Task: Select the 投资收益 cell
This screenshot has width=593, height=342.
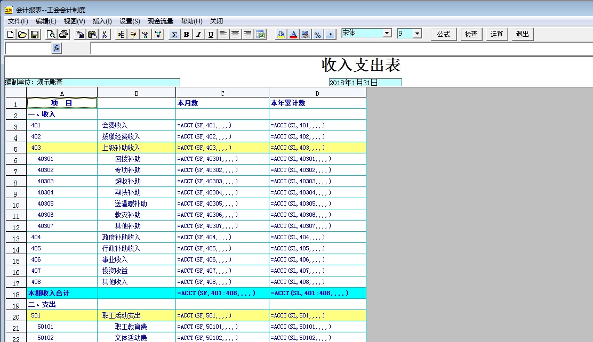Action: coord(137,271)
